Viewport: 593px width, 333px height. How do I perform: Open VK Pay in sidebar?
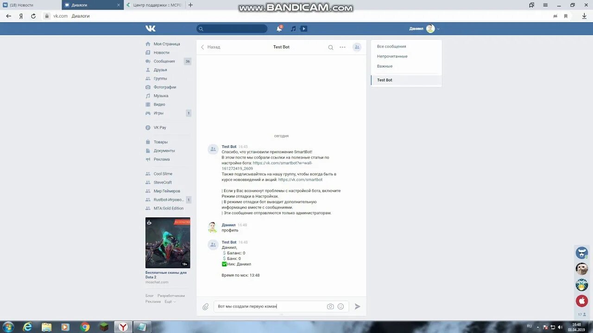point(160,128)
